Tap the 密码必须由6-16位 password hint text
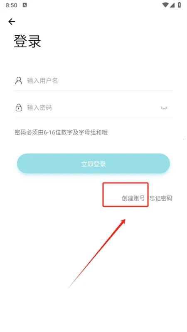The height and width of the screenshot is (332, 187). click(61, 132)
